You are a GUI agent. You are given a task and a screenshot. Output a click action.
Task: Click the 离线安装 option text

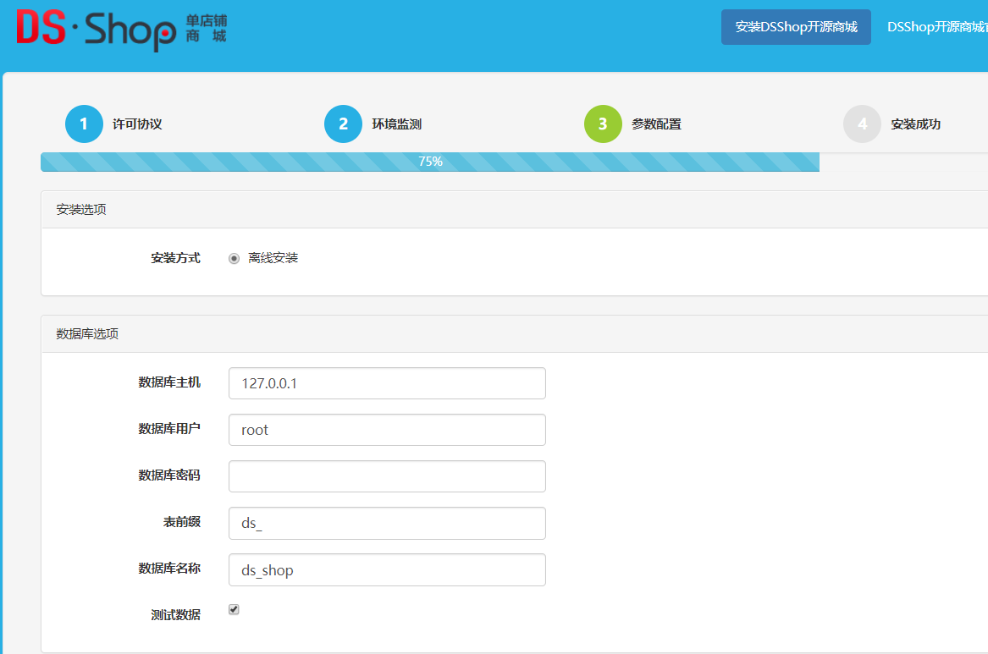tap(273, 258)
